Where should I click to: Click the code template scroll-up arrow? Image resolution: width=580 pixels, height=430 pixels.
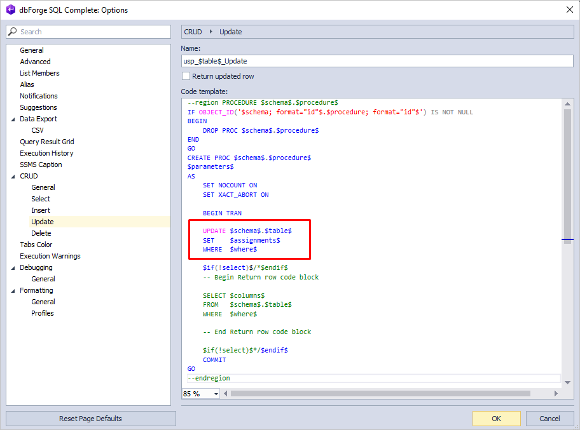pos(567,104)
